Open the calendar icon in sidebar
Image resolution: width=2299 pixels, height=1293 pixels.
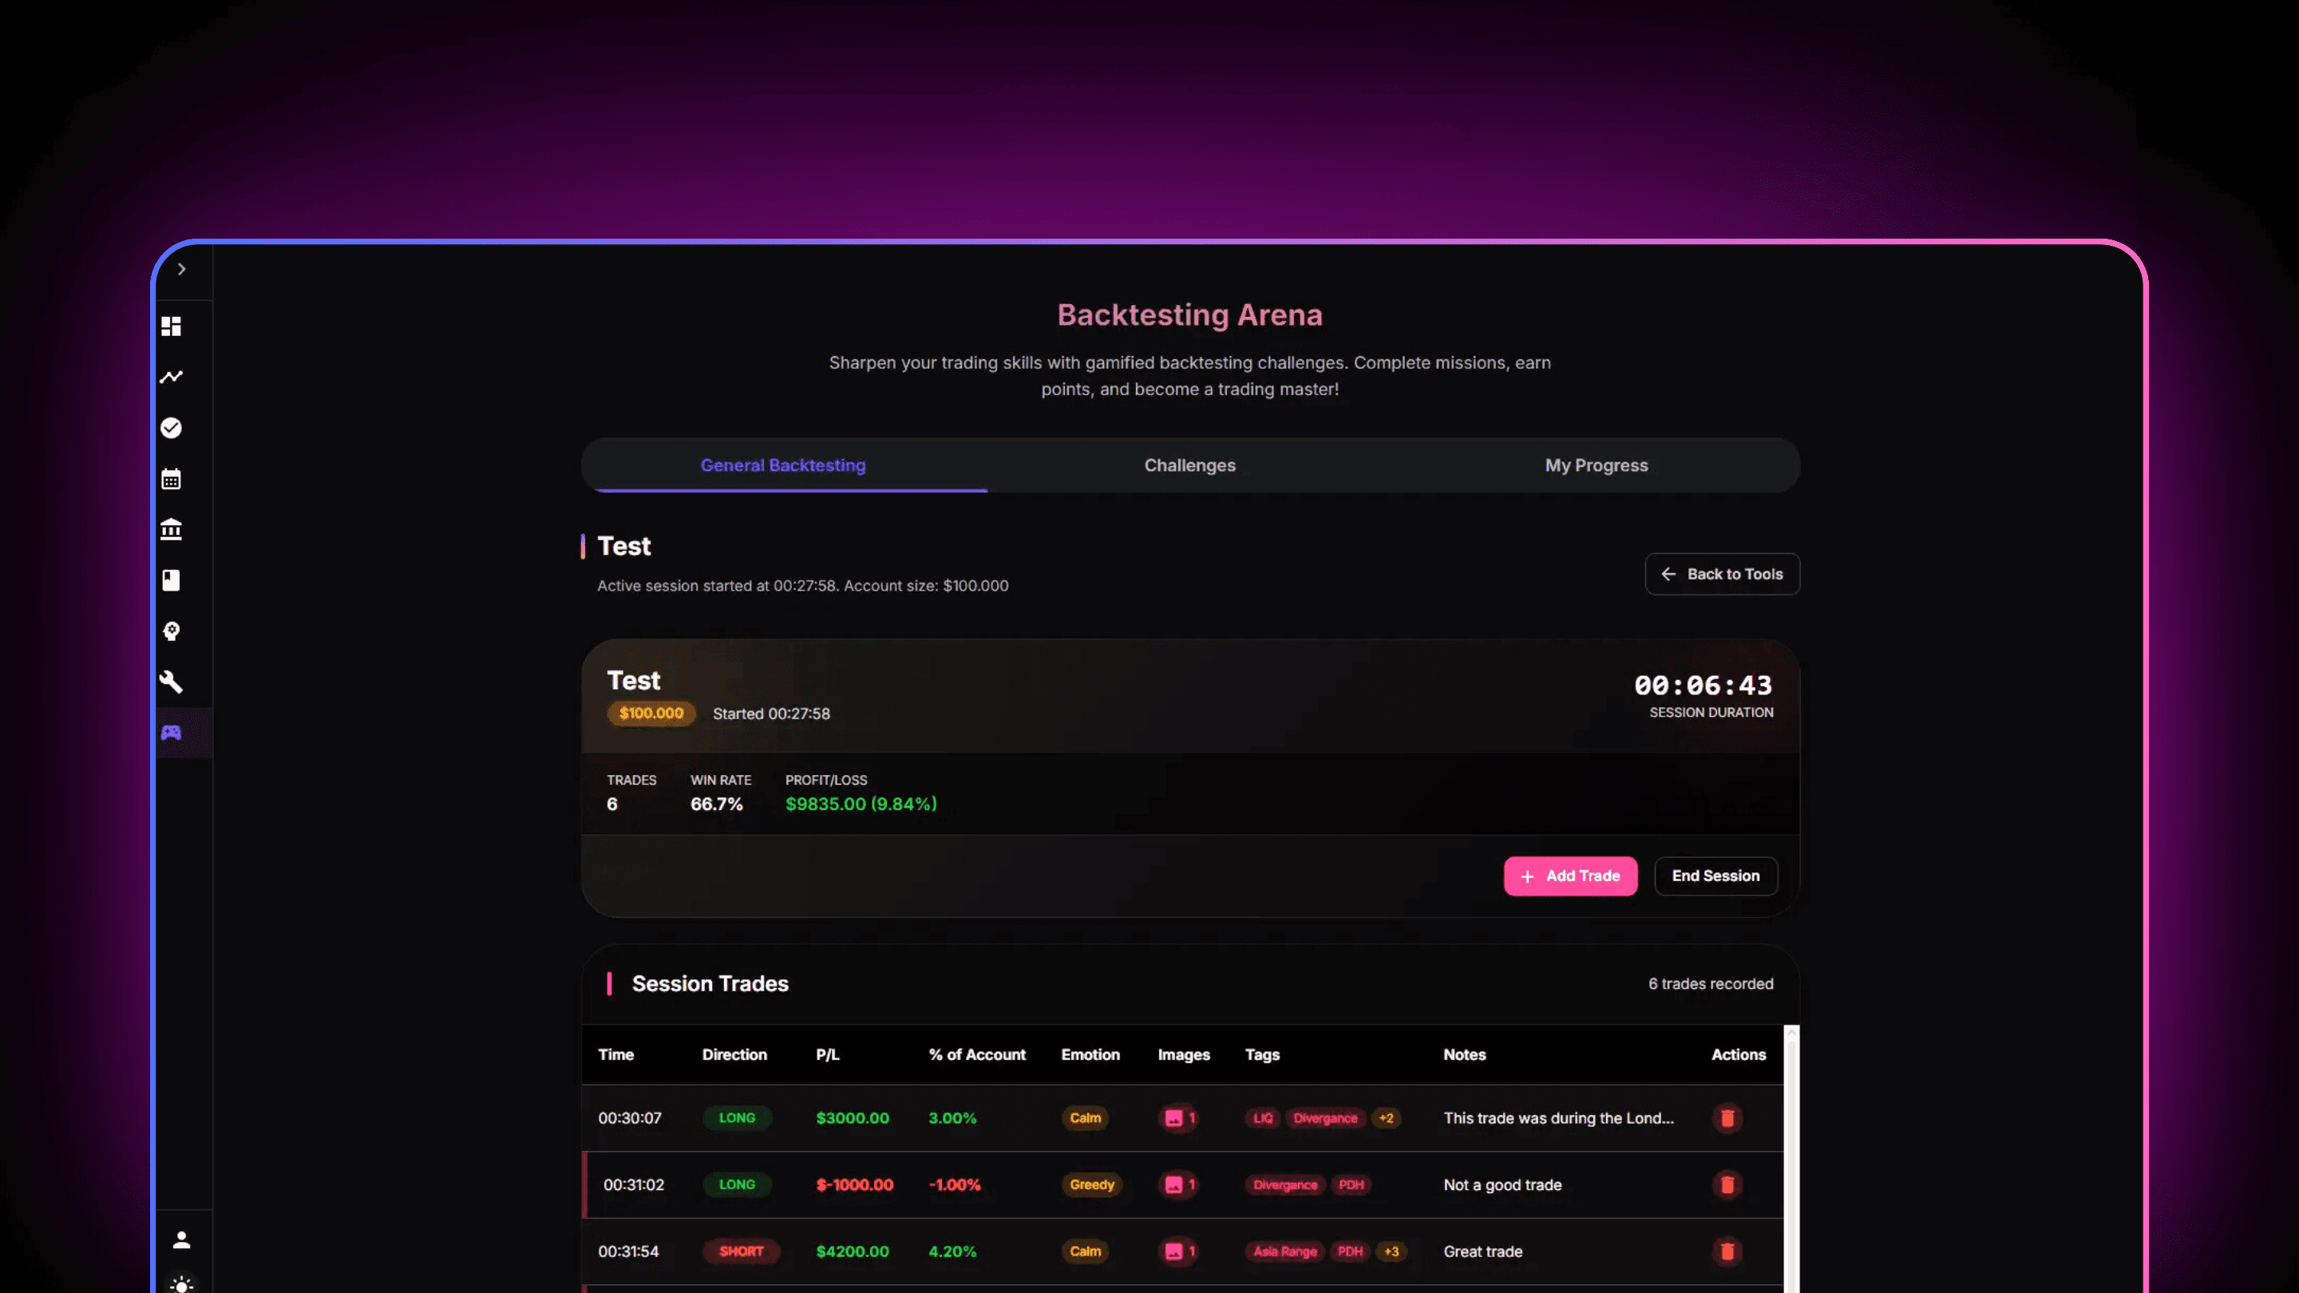(x=172, y=478)
